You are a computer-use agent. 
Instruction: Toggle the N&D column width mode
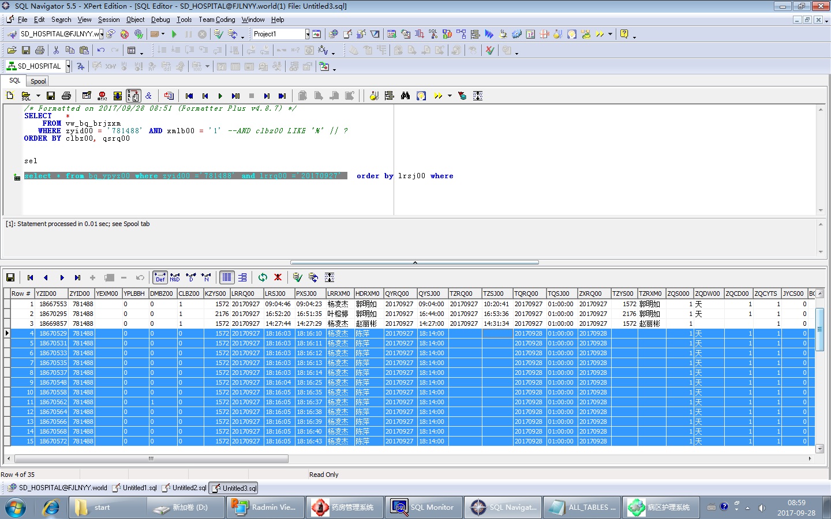point(175,277)
